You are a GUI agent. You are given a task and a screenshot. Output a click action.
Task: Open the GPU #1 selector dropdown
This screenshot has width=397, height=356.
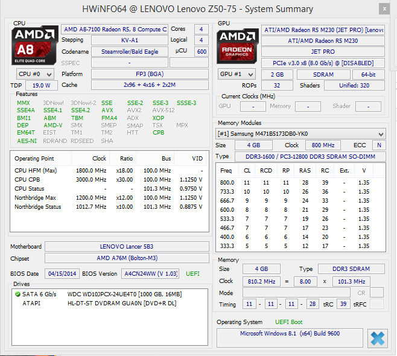(x=237, y=74)
